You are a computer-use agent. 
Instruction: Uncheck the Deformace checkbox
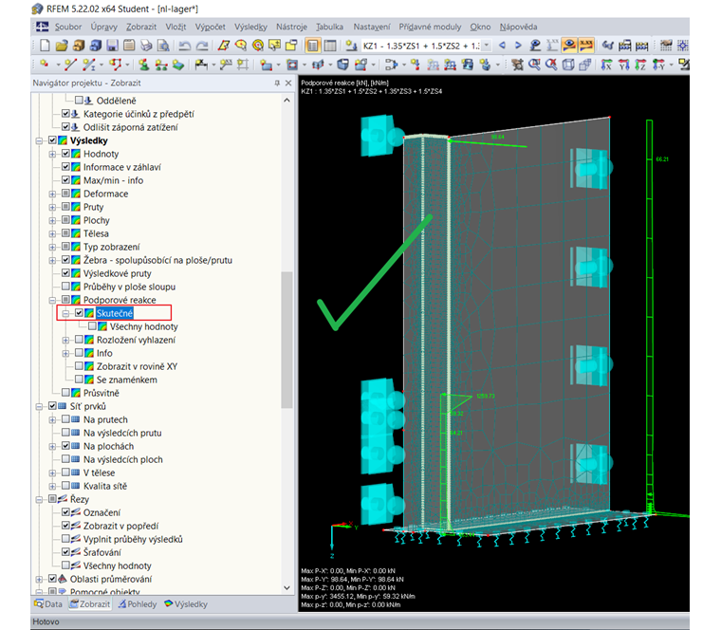pyautogui.click(x=66, y=194)
